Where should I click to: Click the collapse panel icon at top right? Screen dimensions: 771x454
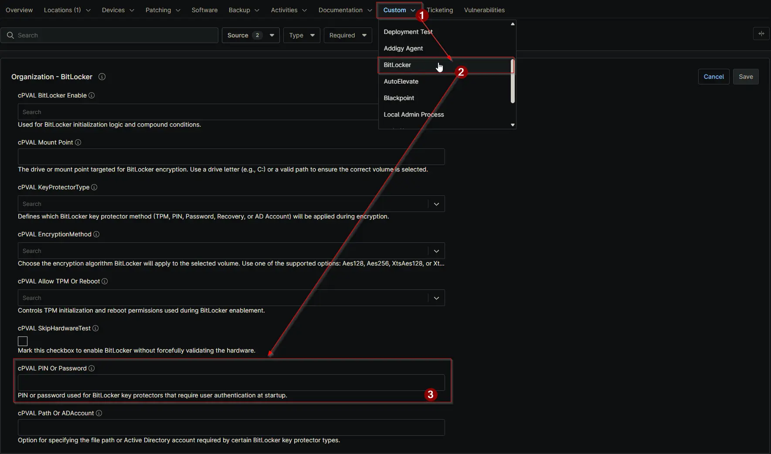(761, 34)
